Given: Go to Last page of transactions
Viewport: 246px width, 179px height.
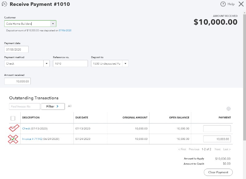Looking at the screenshot, I should pos(227,149).
